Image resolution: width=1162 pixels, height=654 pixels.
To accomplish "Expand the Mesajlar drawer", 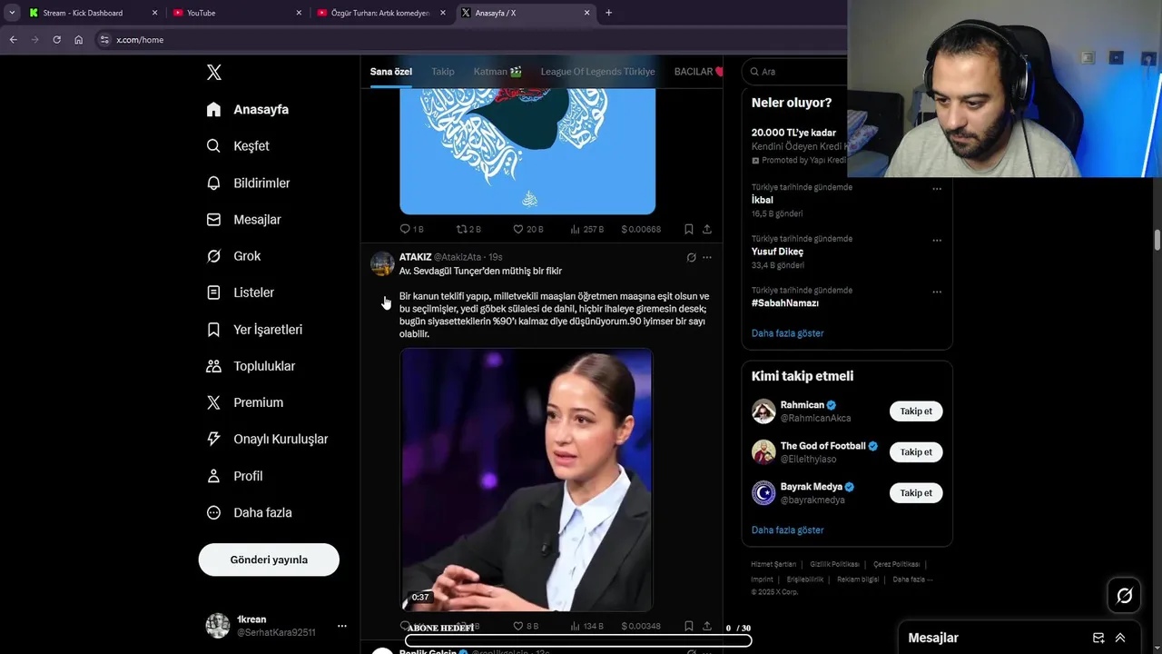I will point(1120,638).
